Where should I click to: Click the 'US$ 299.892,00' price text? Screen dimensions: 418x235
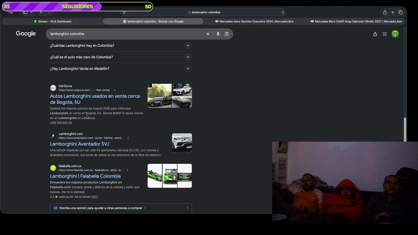(61, 123)
